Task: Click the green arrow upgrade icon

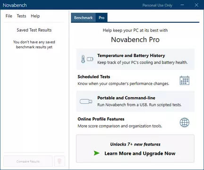Action: [96, 153]
